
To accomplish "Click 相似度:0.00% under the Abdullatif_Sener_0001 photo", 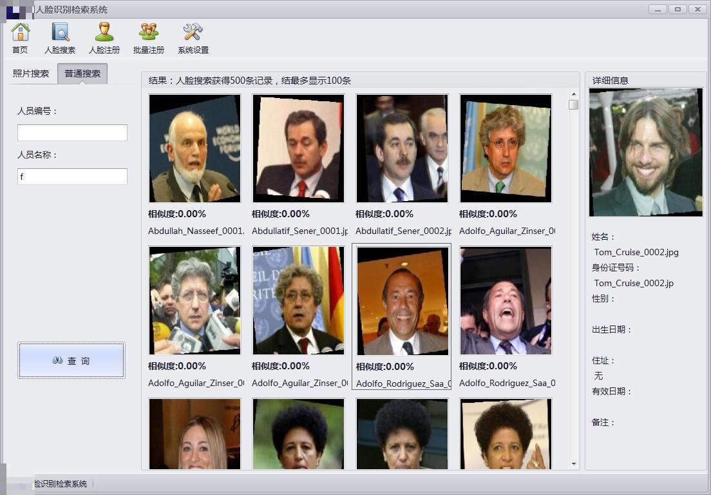I will (x=281, y=214).
